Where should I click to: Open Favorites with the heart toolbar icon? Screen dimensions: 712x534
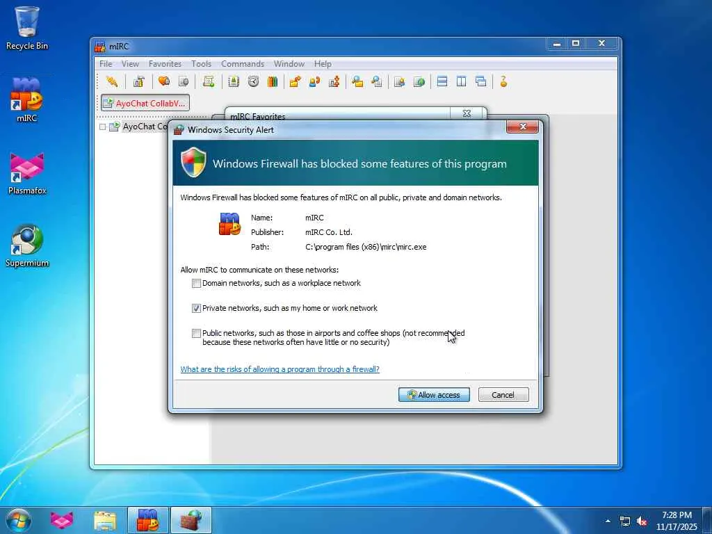164,82
